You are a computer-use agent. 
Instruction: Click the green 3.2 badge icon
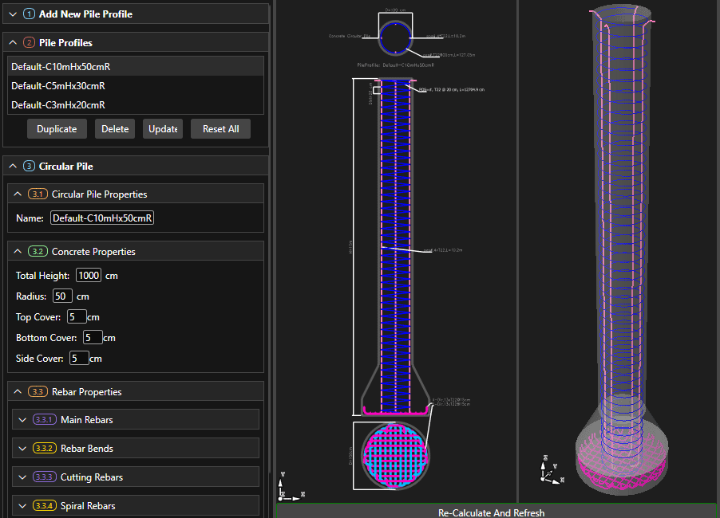point(38,252)
